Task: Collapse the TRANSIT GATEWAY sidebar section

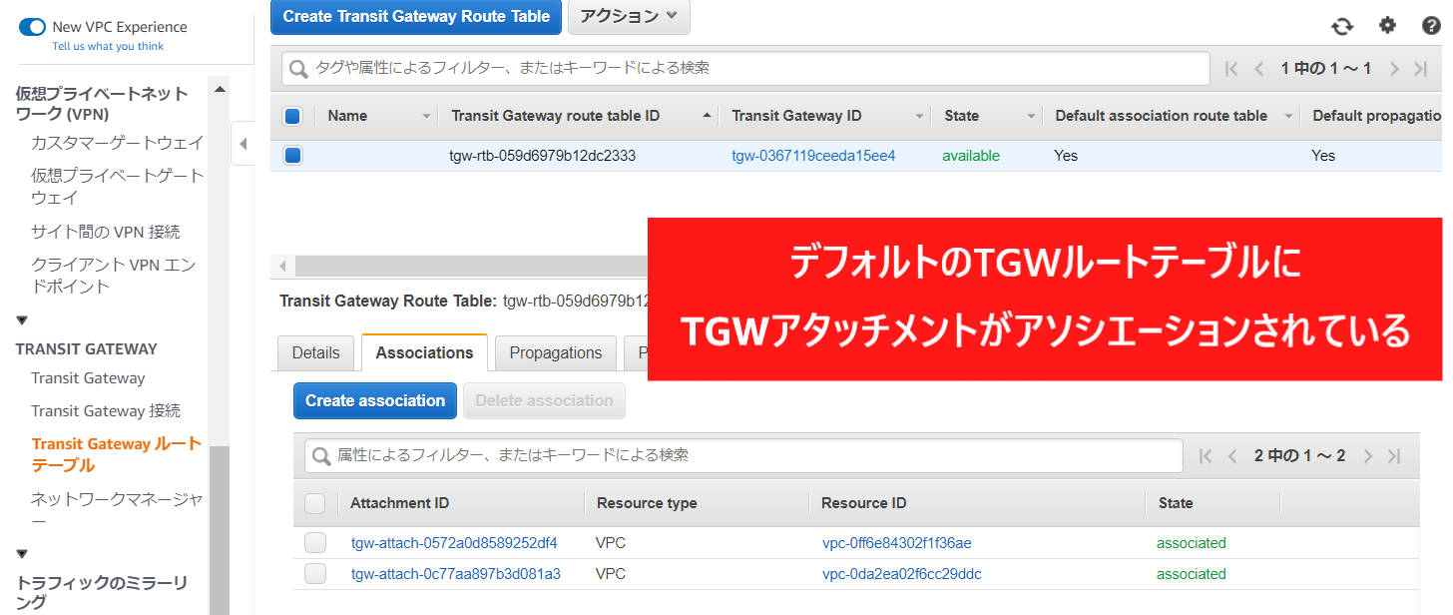Action: (22, 320)
